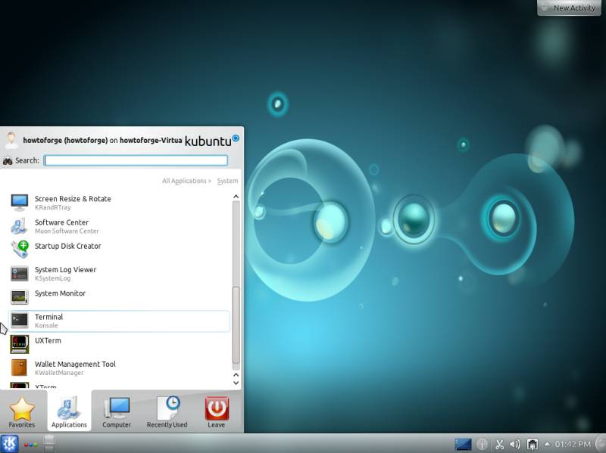
Task: Click the Kubuntu logo in menu header
Action: [x=212, y=141]
